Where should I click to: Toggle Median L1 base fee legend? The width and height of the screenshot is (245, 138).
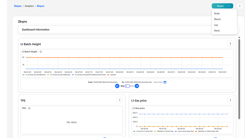coord(164,131)
